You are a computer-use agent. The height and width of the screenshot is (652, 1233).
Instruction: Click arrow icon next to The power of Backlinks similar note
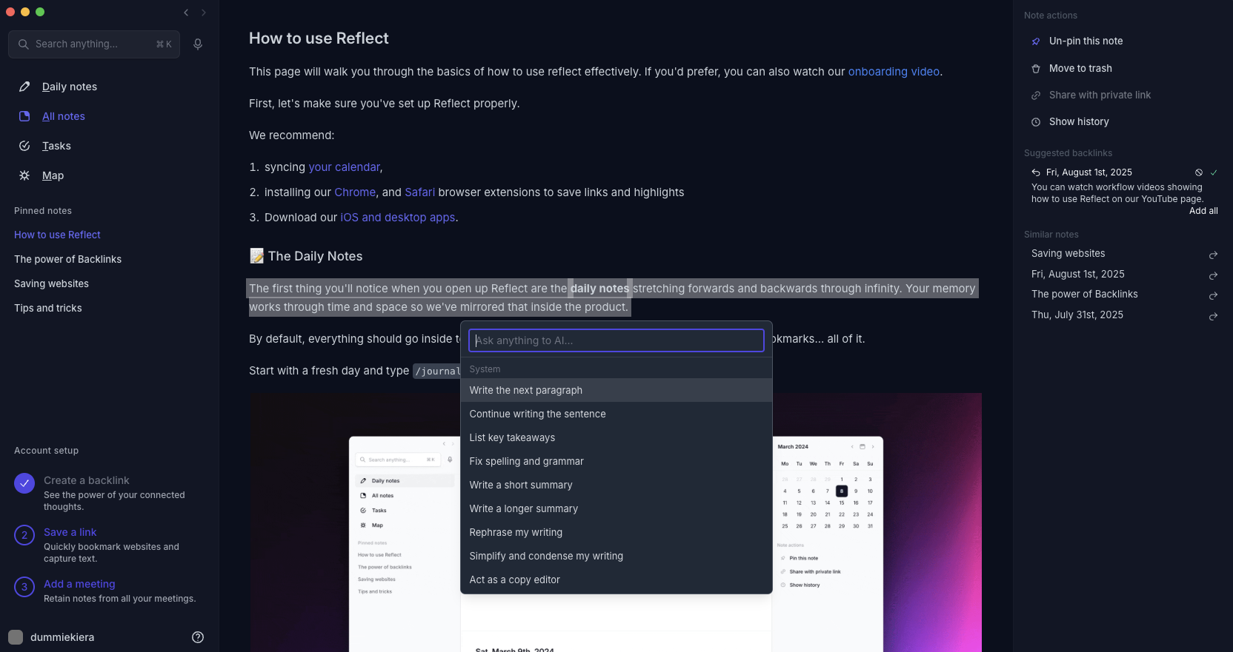1213,295
